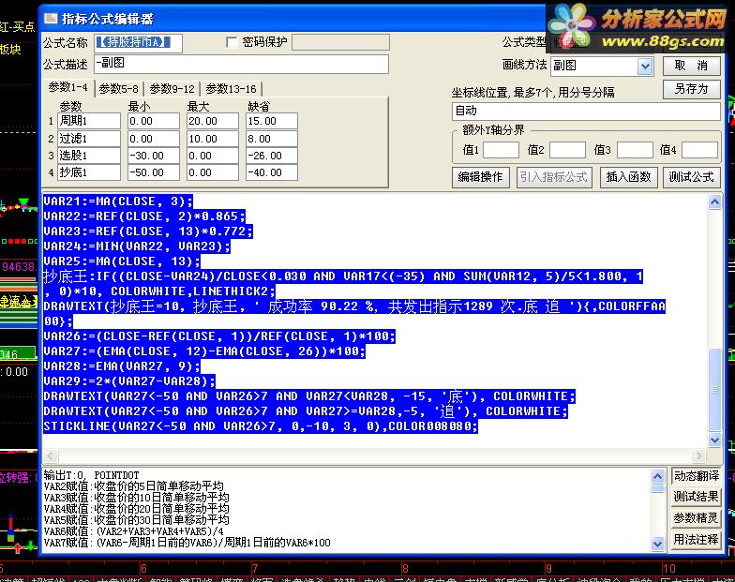735x582 pixels.
Task: Click the 值4 input field
Action: click(x=699, y=150)
